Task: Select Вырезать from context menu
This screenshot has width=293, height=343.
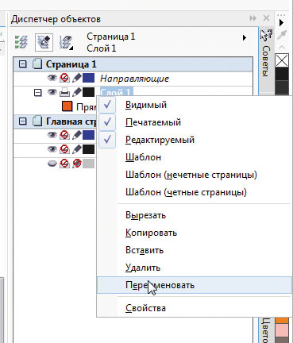Action: click(194, 215)
